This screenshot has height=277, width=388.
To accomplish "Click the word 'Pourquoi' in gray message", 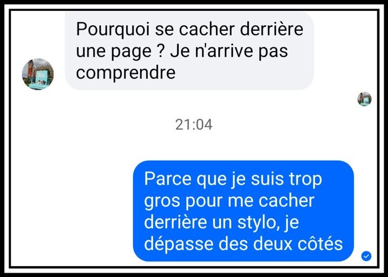I will [x=113, y=30].
